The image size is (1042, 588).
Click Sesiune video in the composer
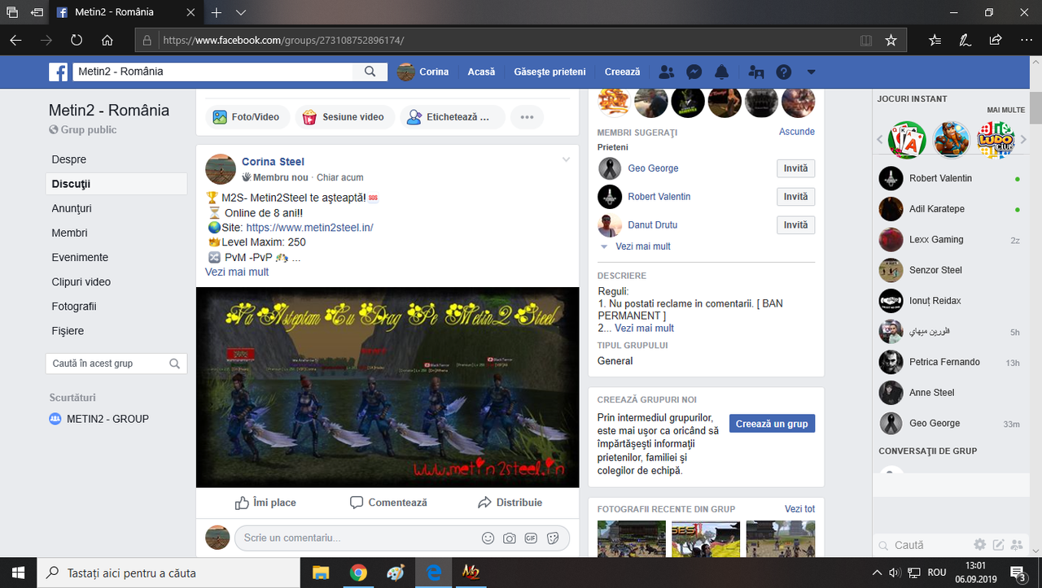click(344, 117)
